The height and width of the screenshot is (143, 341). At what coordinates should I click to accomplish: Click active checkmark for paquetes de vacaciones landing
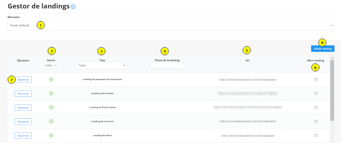coord(51,79)
